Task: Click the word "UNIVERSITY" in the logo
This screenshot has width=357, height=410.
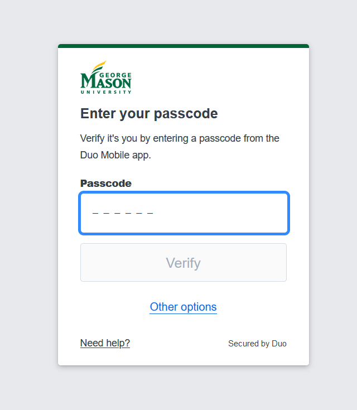Action: tap(106, 92)
